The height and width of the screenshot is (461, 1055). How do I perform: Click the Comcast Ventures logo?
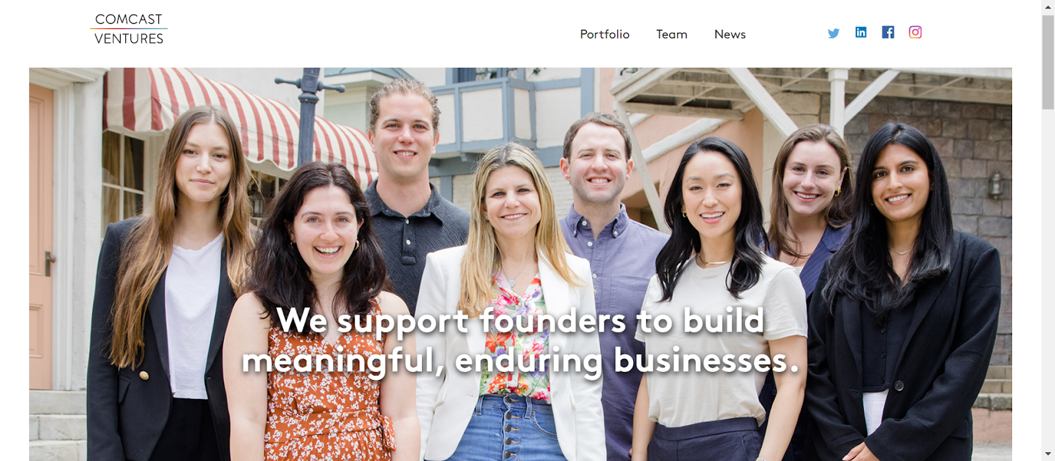click(129, 29)
